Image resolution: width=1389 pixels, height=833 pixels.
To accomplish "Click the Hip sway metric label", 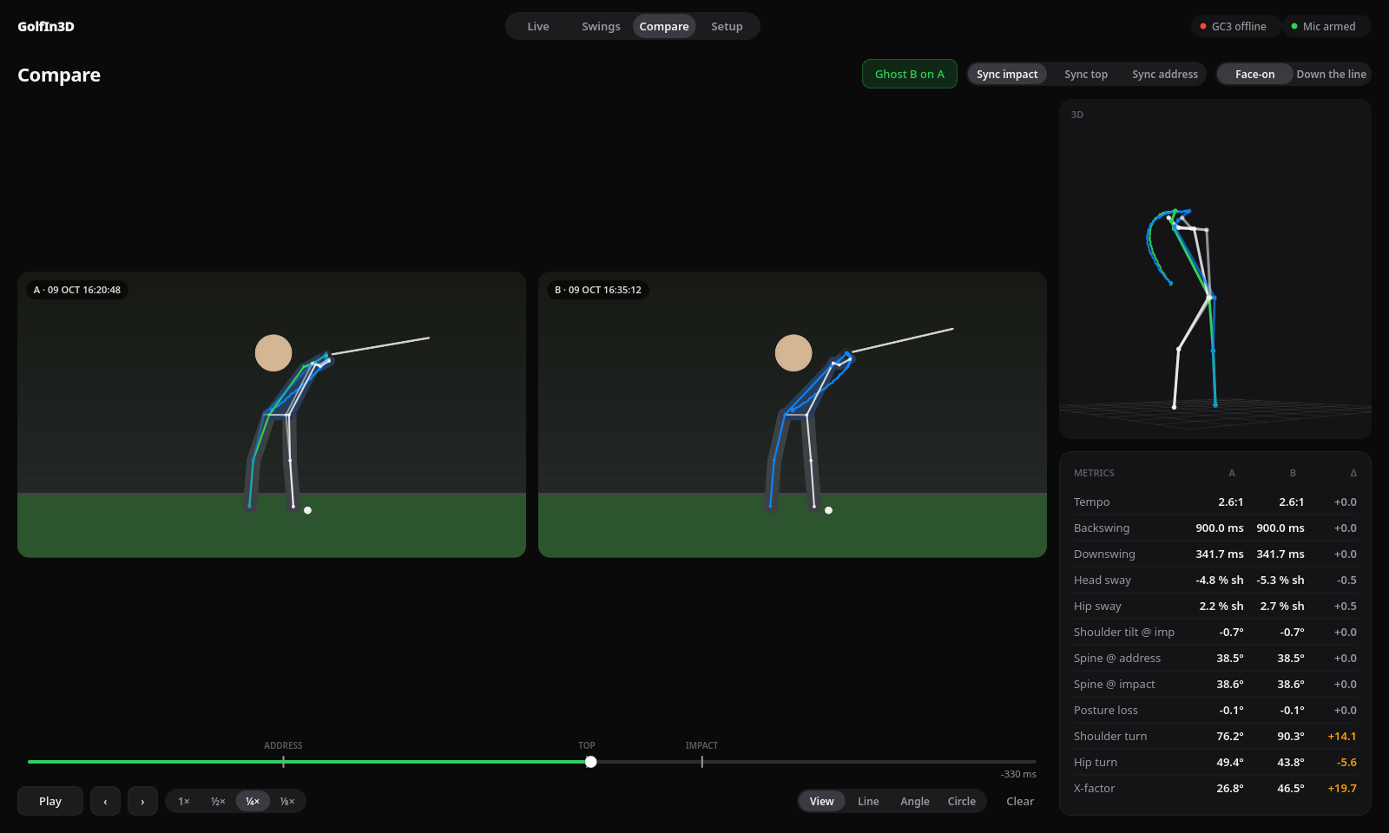I will (1097, 606).
